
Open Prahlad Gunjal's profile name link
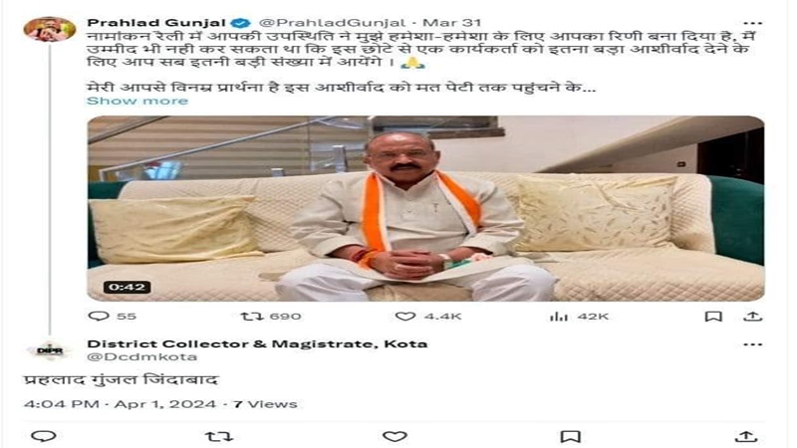tap(156, 23)
